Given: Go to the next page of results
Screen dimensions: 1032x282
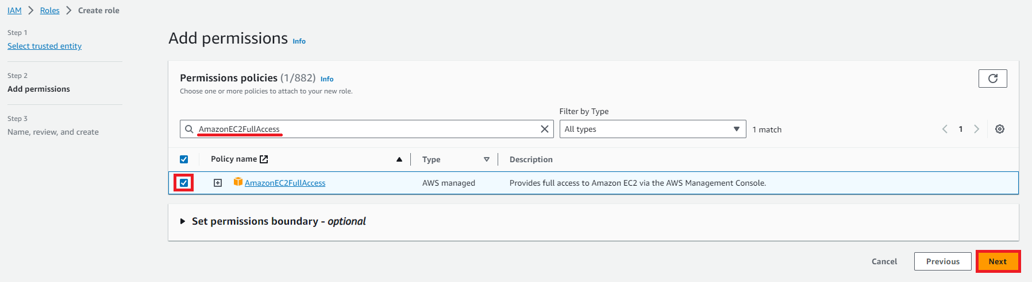Looking at the screenshot, I should [976, 129].
